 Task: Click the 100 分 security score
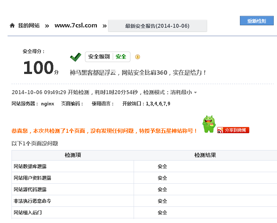[x=40, y=68]
